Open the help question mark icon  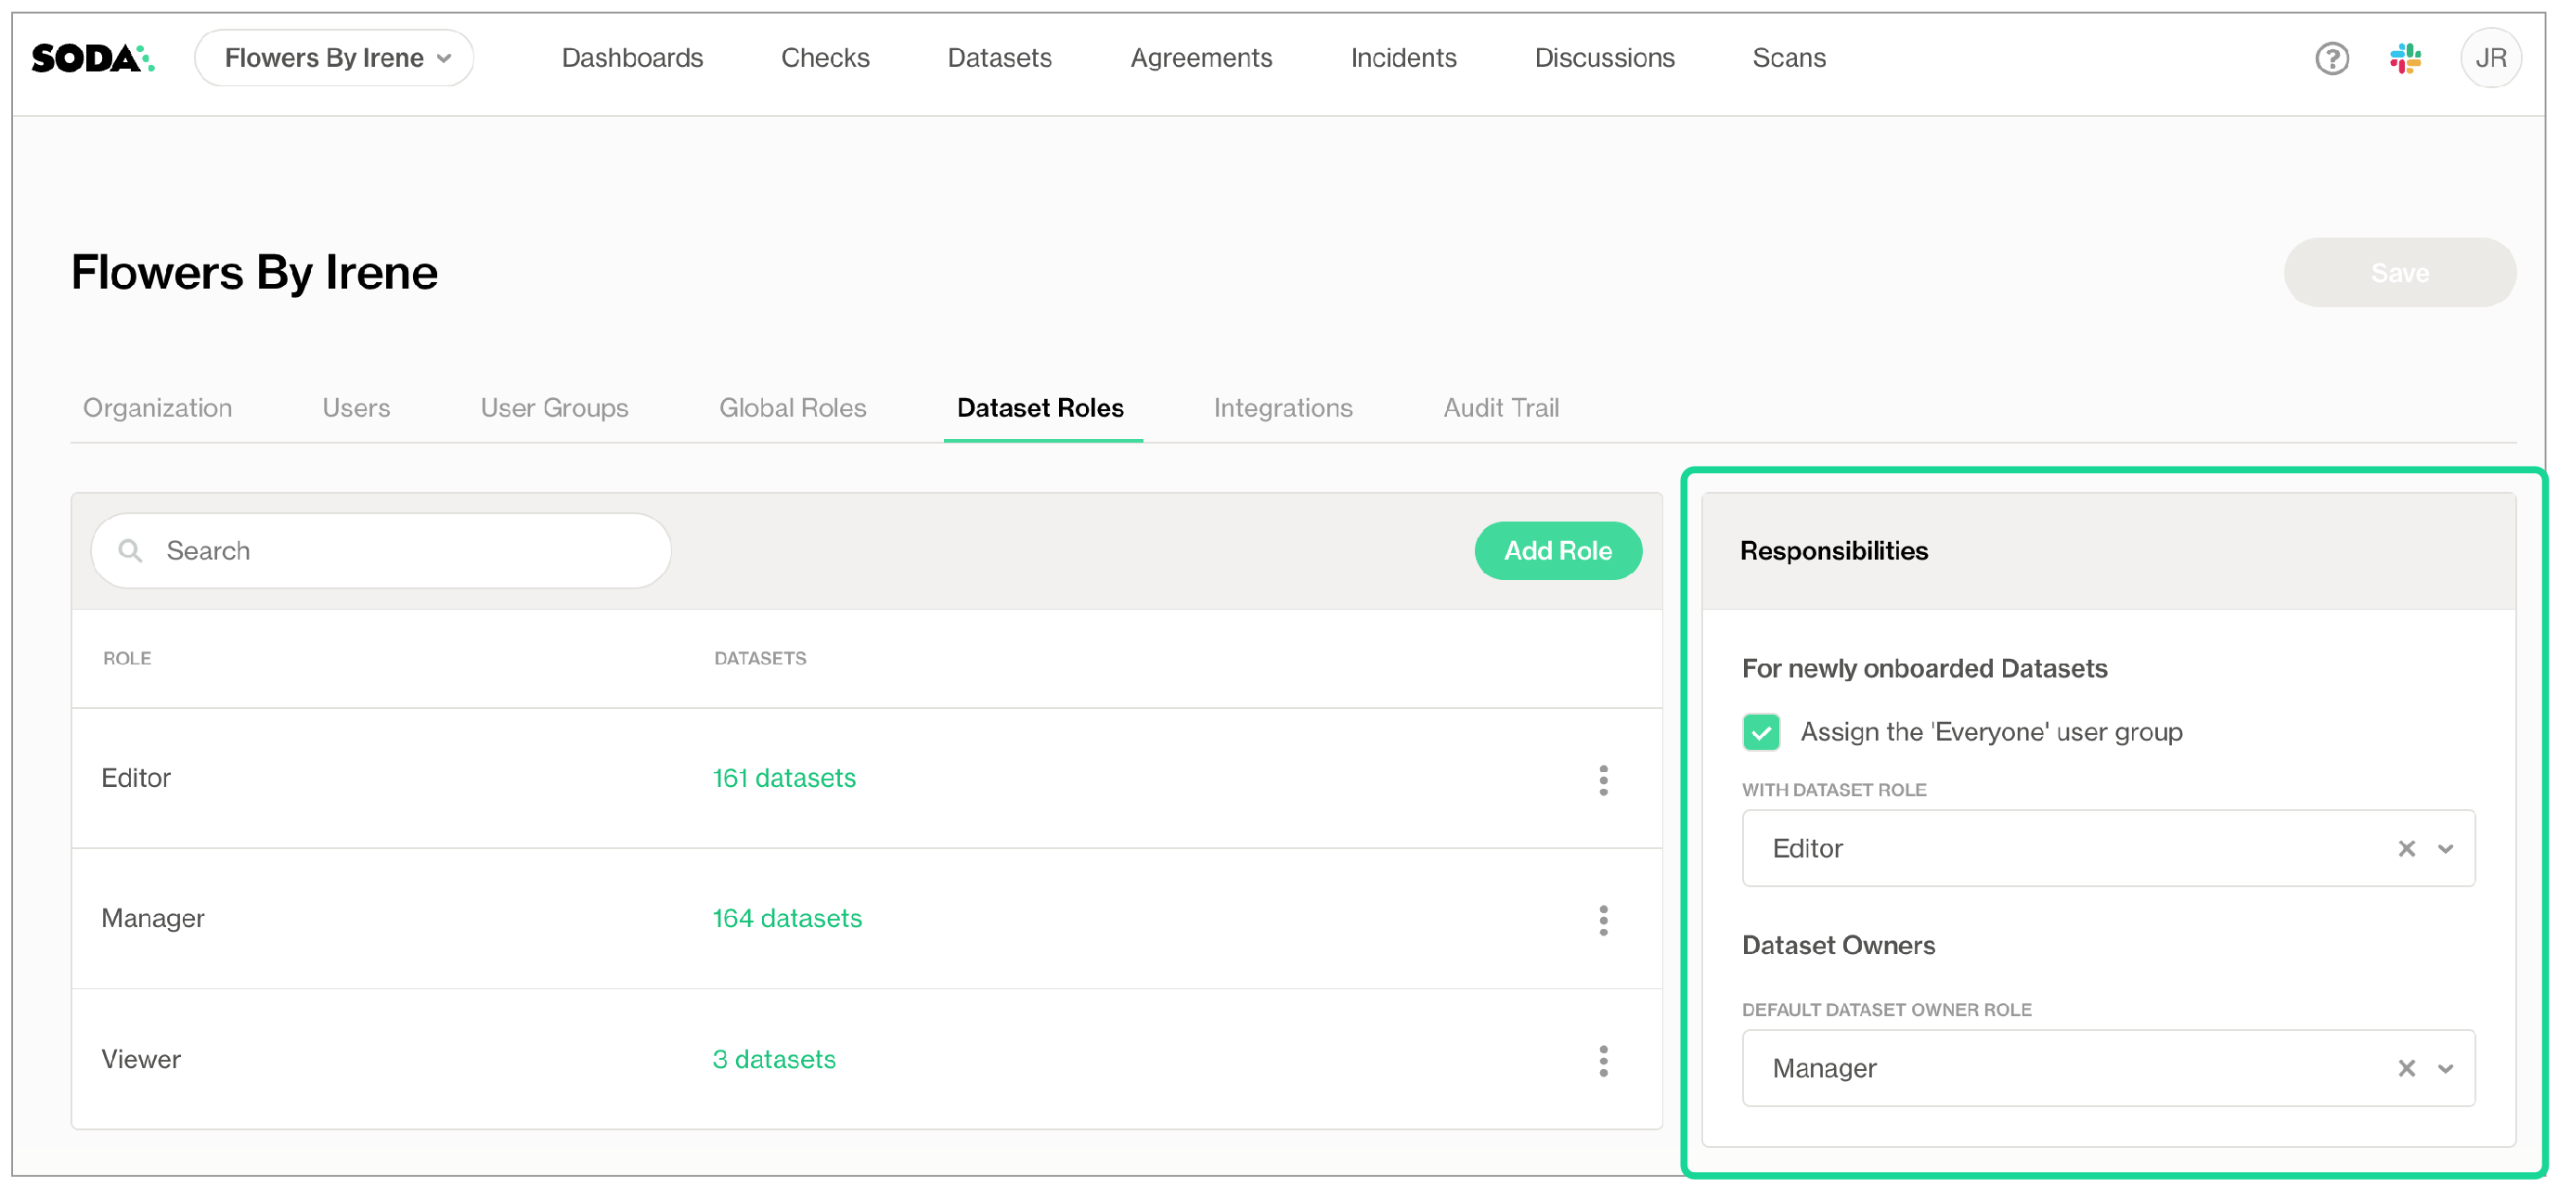(2331, 58)
